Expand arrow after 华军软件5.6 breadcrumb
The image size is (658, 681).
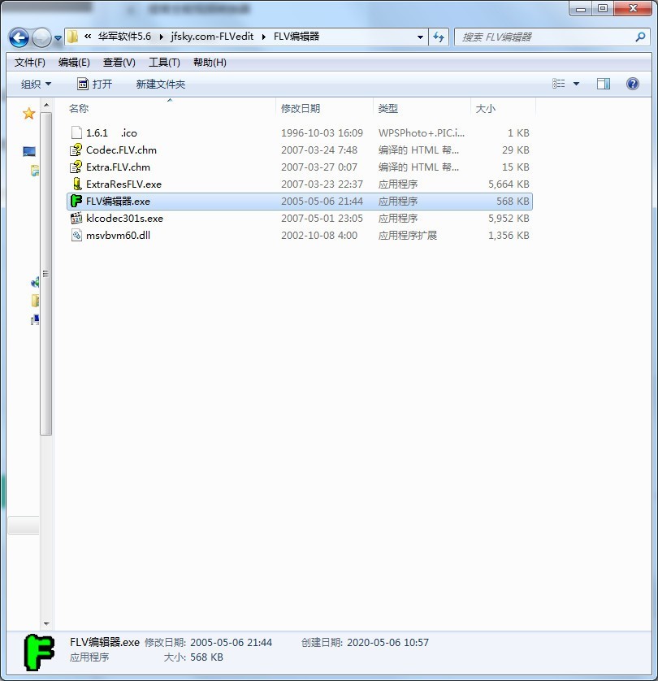click(161, 37)
